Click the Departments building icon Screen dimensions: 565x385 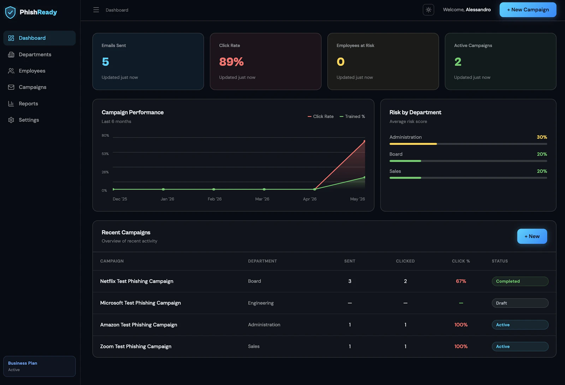click(x=11, y=54)
